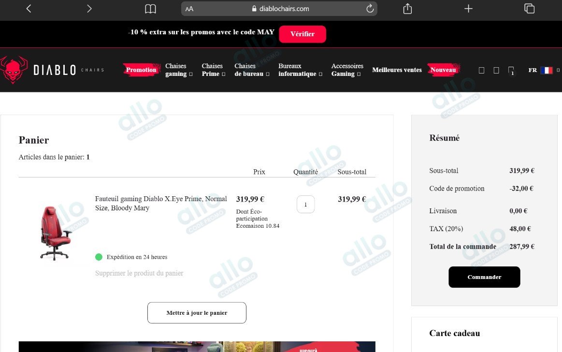The image size is (562, 352).
Task: Open a new tab with plus icon
Action: coord(468,9)
